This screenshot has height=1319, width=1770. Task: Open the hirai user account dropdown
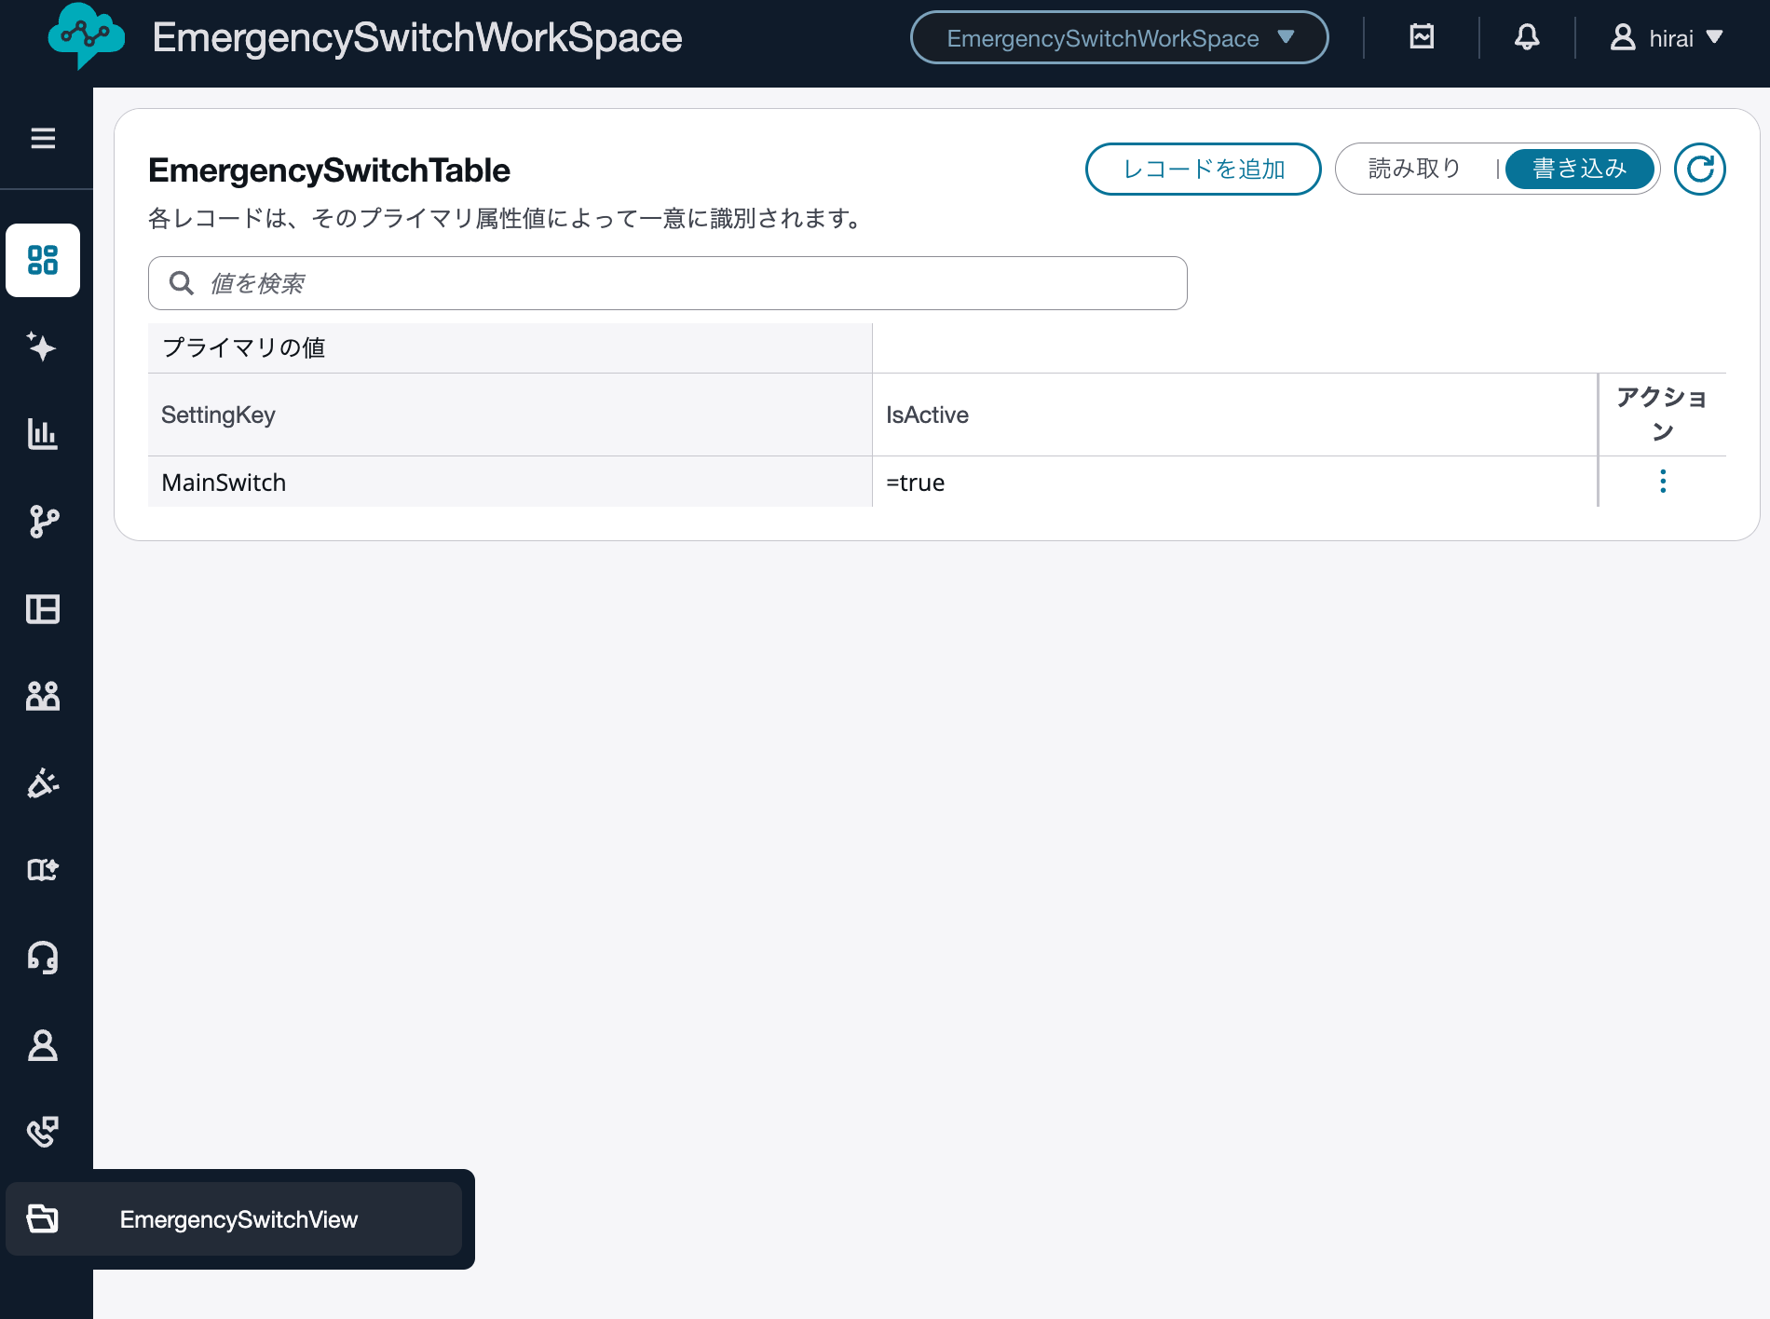[x=1667, y=37]
